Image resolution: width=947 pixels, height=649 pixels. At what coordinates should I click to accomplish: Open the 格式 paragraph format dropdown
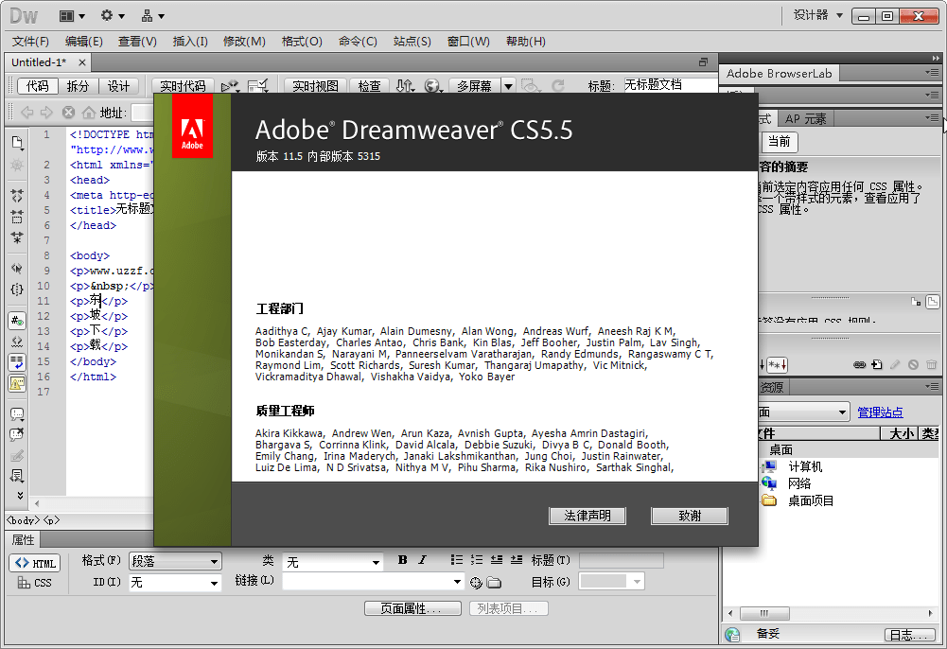(x=175, y=562)
